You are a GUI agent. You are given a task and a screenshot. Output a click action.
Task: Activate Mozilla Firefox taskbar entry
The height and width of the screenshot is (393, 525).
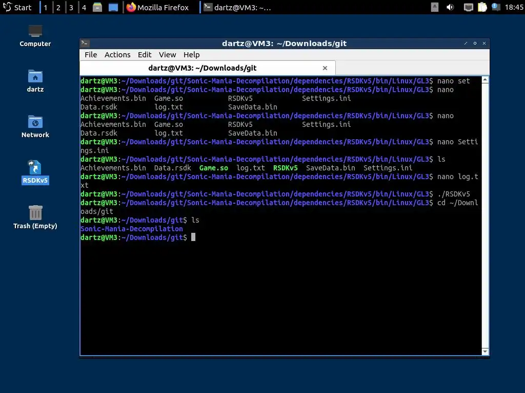pyautogui.click(x=157, y=7)
